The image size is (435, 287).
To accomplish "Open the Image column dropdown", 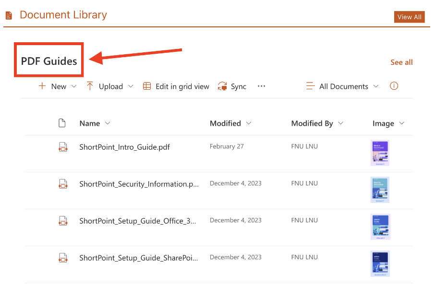I will 402,123.
